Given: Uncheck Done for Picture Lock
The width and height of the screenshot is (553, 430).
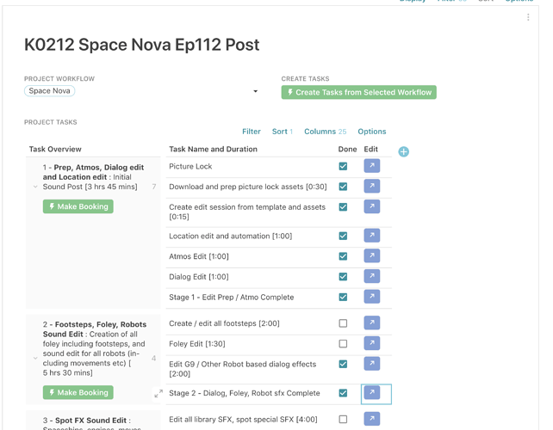Looking at the screenshot, I should coord(343,166).
